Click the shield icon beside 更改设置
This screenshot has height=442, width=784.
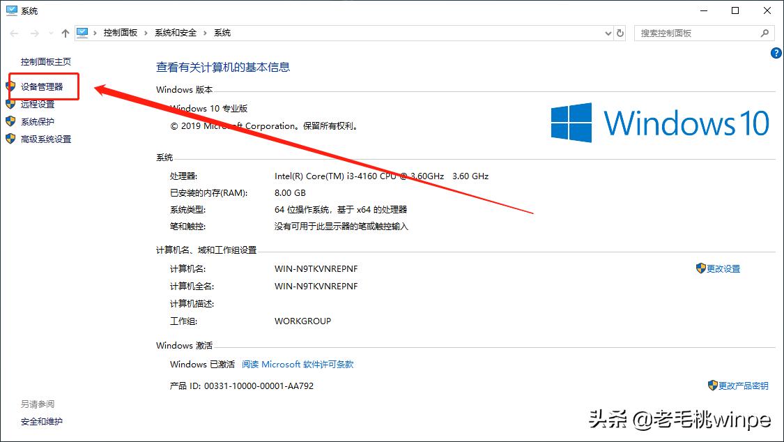[x=700, y=268]
